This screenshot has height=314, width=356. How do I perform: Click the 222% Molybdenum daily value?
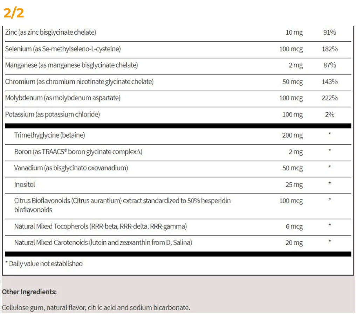pos(330,98)
